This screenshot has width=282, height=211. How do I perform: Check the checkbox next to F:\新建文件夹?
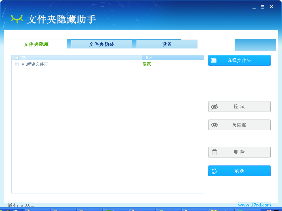16,64
